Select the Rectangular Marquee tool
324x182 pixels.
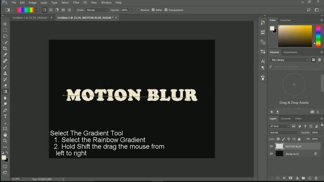coord(5,30)
